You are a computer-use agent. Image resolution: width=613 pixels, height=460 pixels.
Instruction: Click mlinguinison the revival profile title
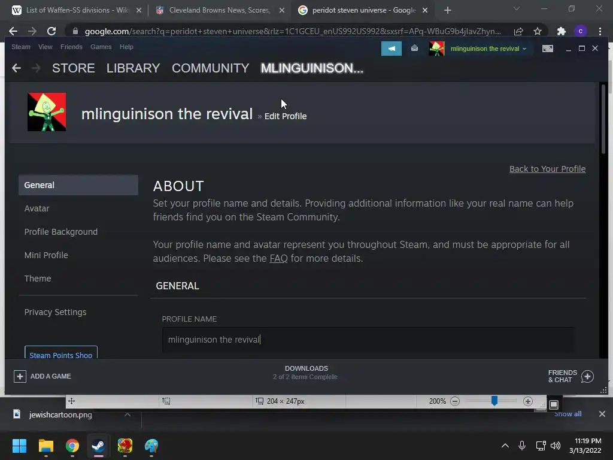167,114
